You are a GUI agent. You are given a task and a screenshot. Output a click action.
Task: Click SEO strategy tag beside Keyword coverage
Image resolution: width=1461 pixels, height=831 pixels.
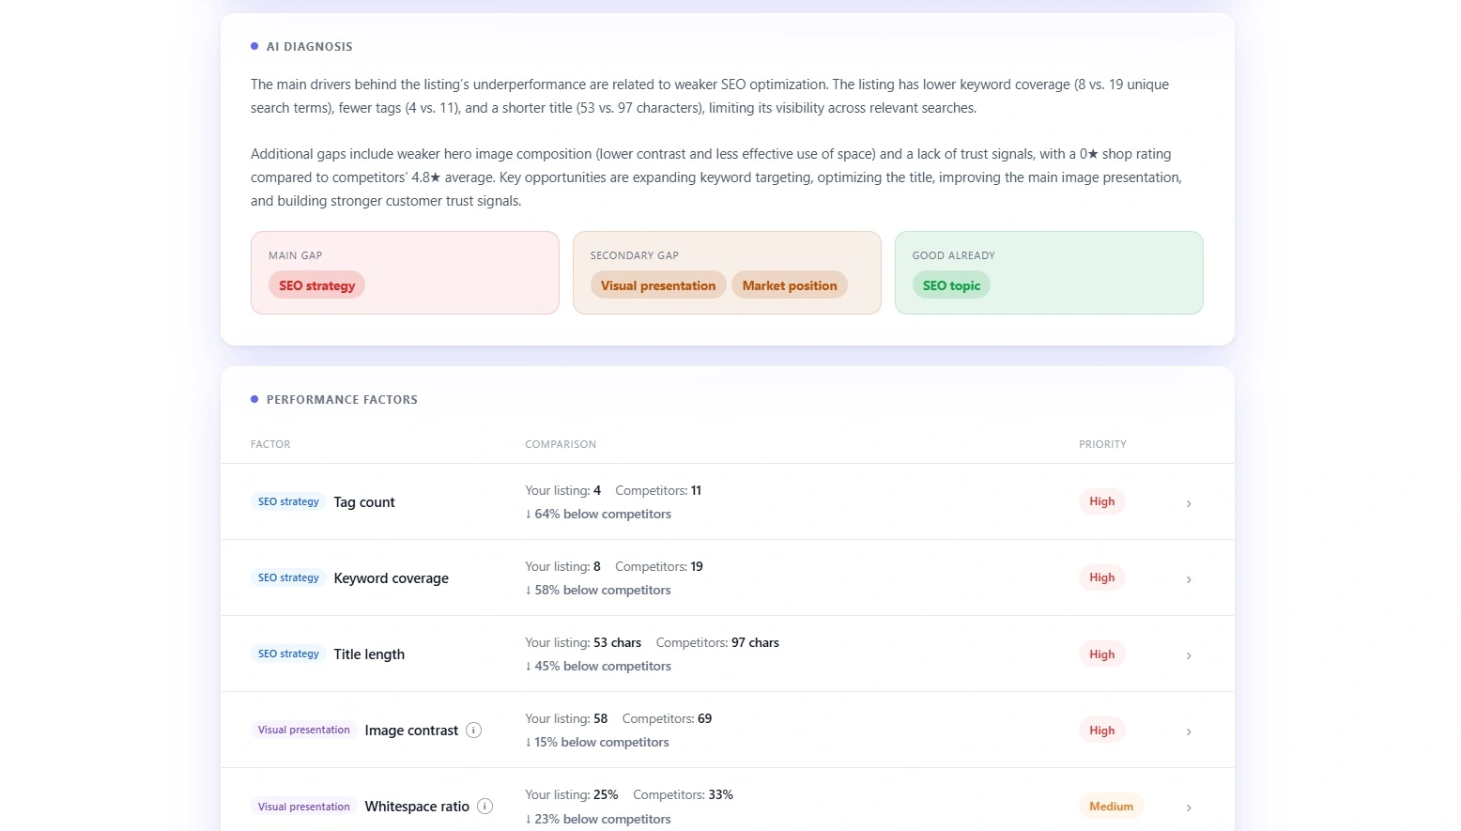(x=288, y=577)
